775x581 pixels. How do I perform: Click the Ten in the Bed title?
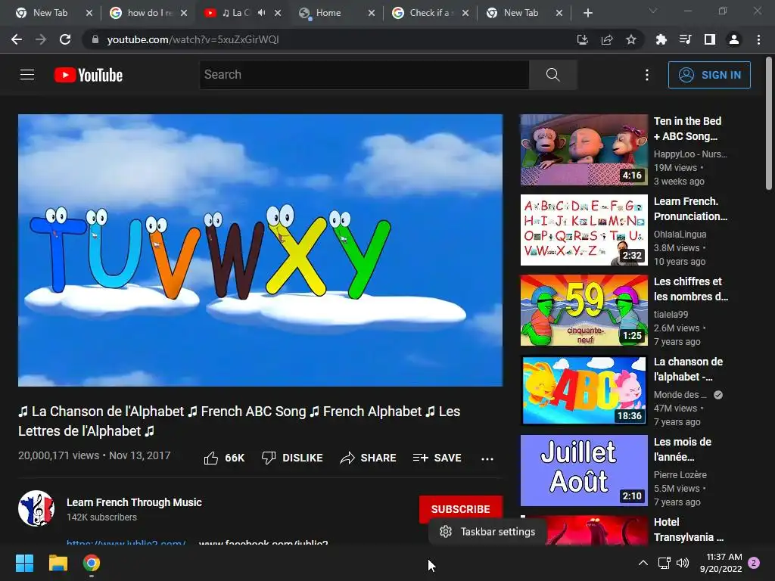687,129
